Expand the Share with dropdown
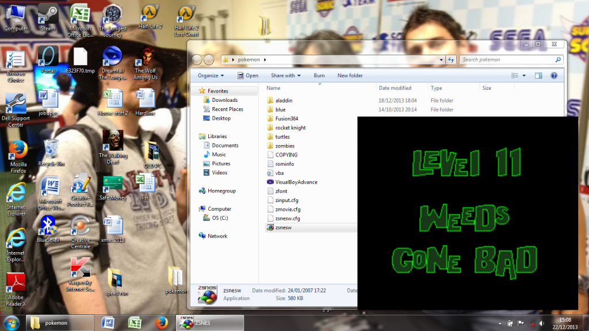Viewport: 589px width, 331px height. point(285,75)
